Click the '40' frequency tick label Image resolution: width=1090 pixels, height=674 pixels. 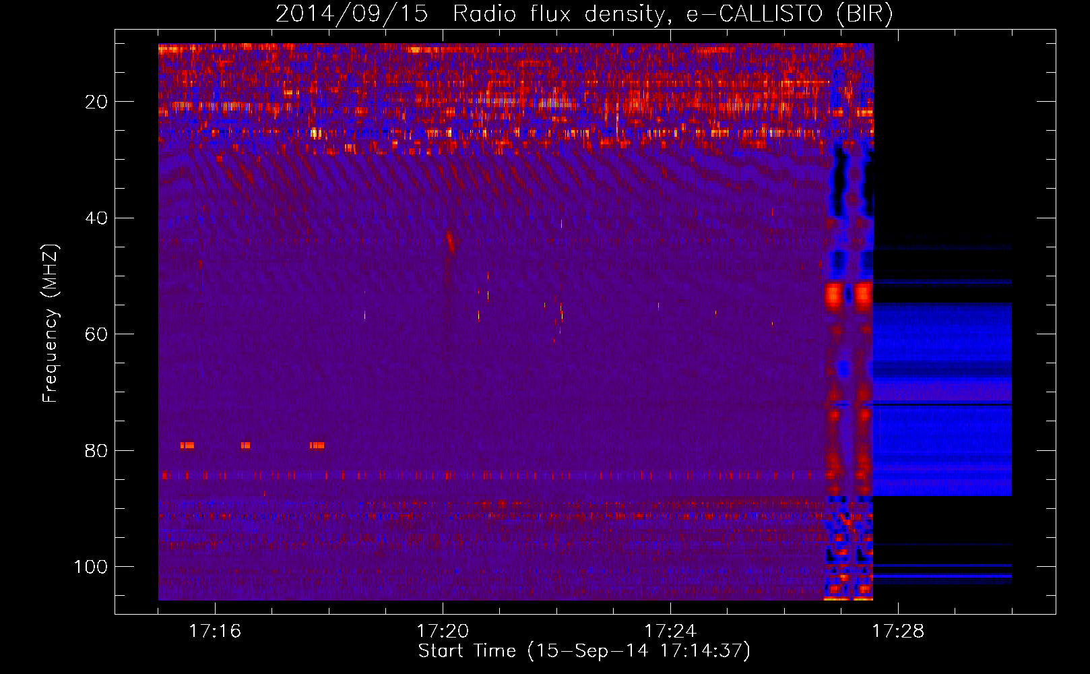[97, 218]
